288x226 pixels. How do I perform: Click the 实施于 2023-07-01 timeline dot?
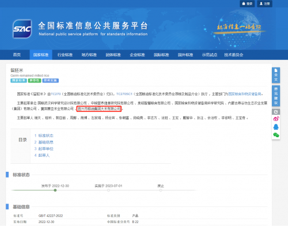pos(108,190)
